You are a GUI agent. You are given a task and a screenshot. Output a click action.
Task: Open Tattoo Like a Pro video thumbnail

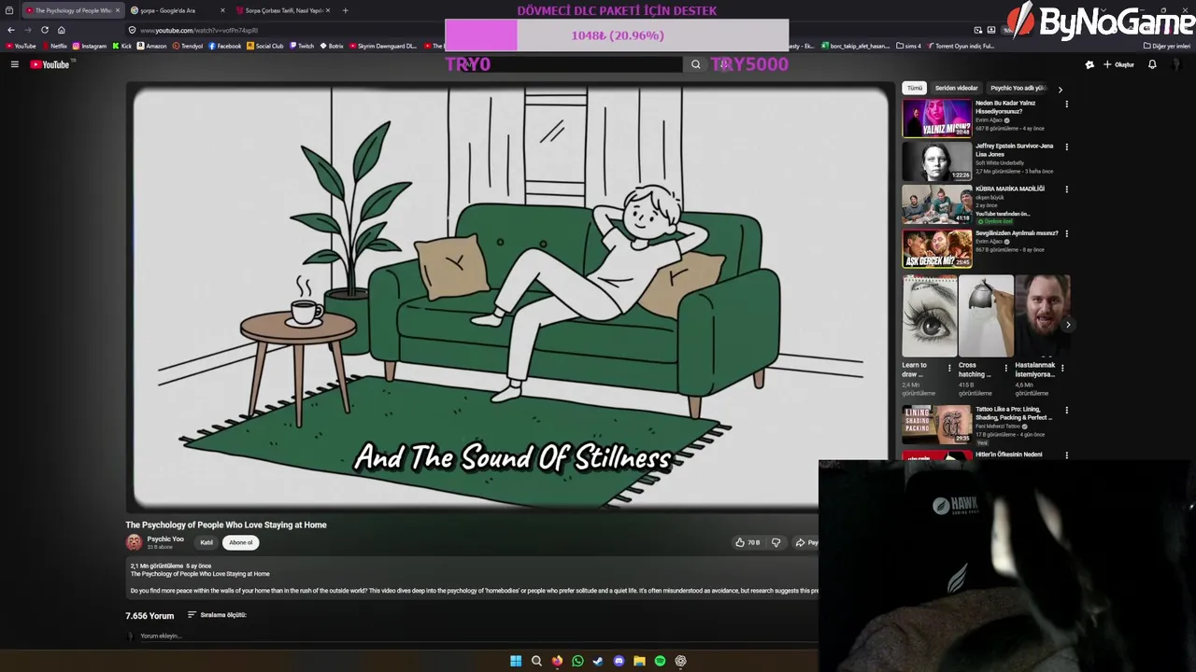936,425
